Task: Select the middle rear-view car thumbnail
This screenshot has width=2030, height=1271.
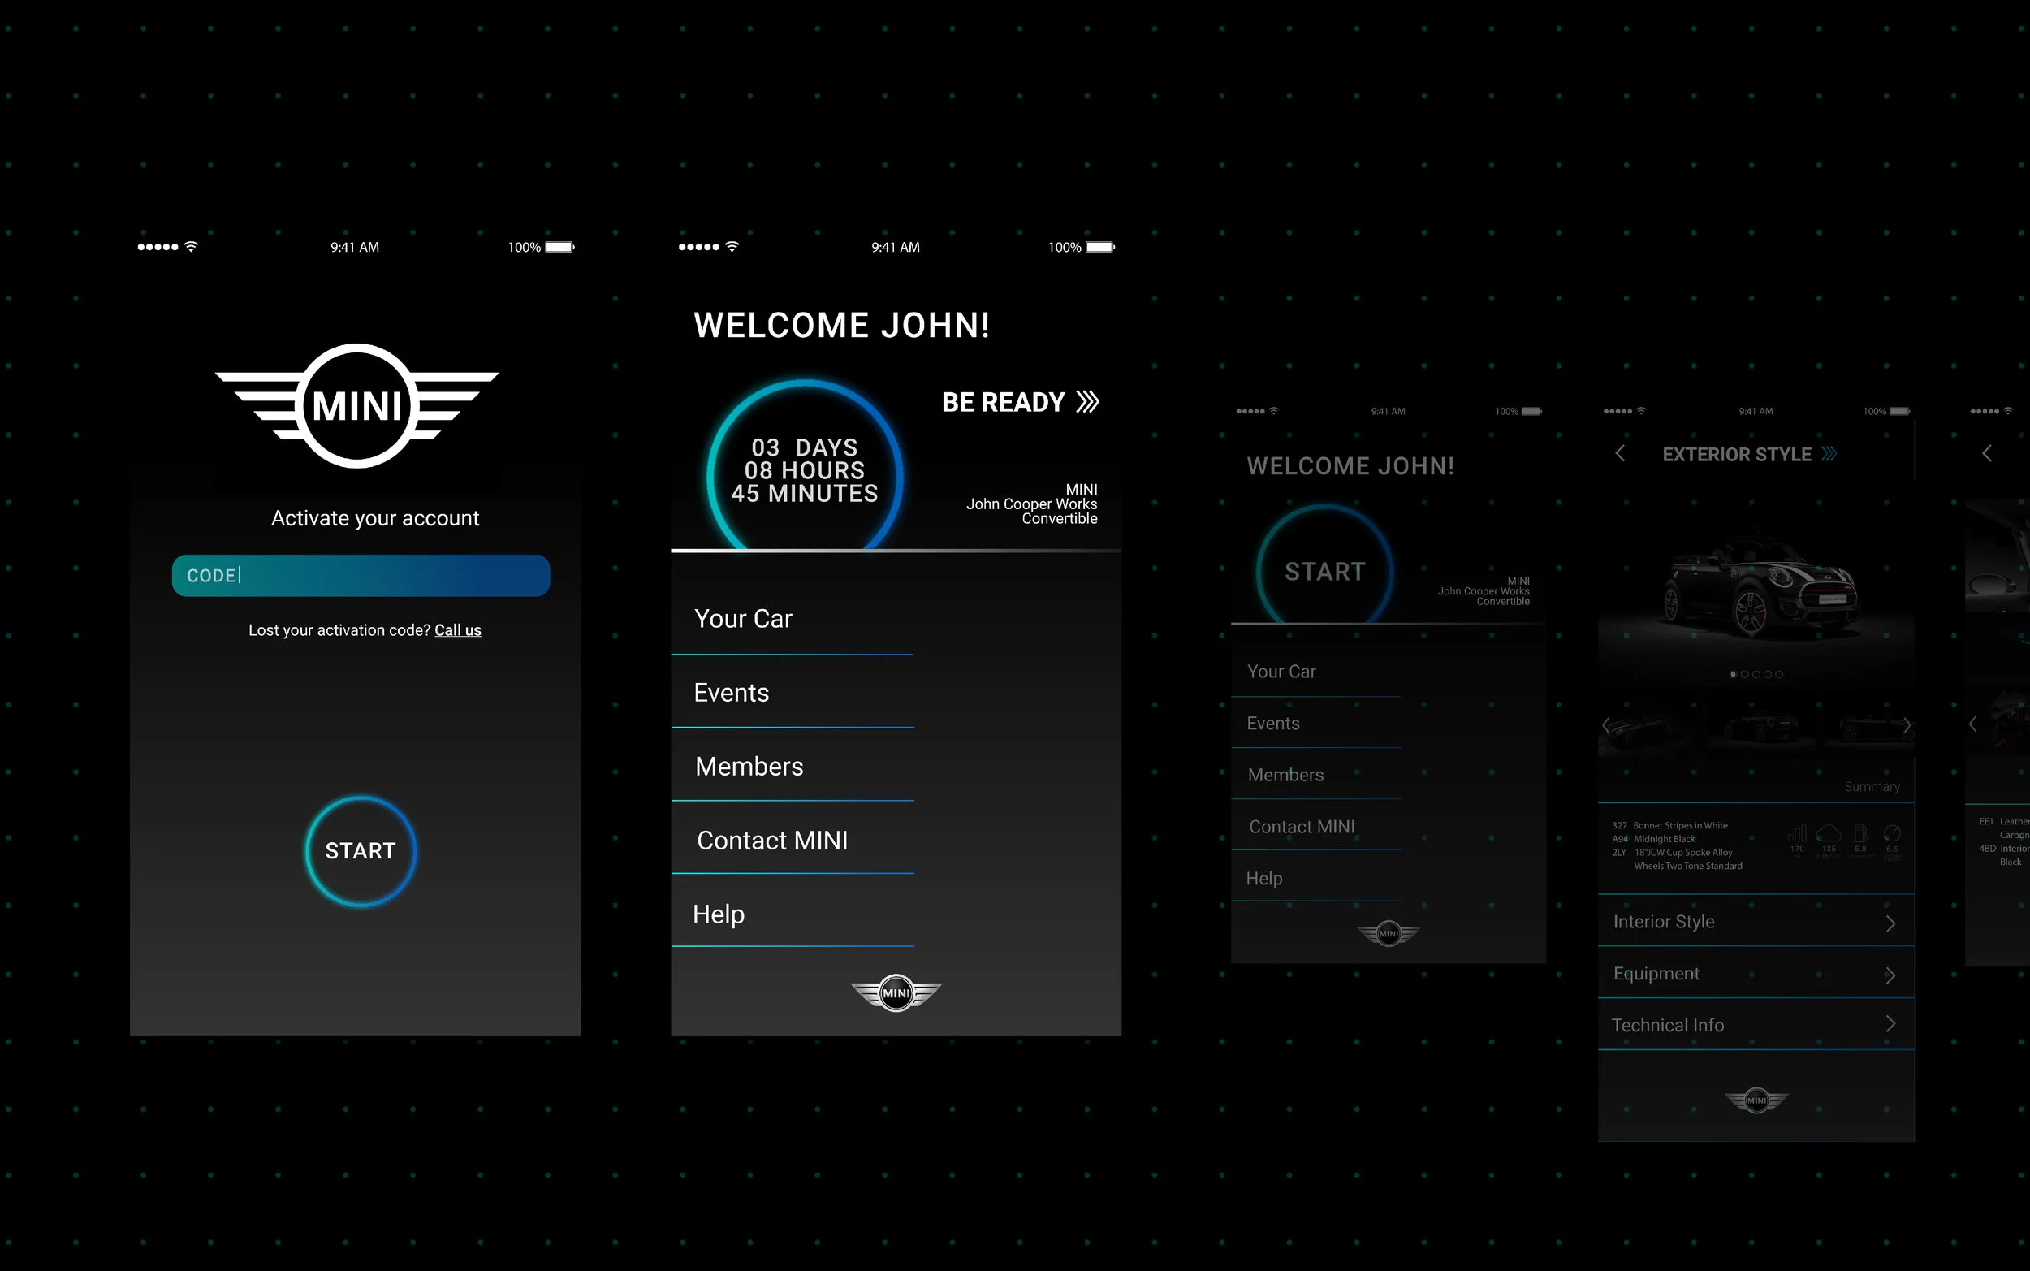Action: pos(1762,725)
